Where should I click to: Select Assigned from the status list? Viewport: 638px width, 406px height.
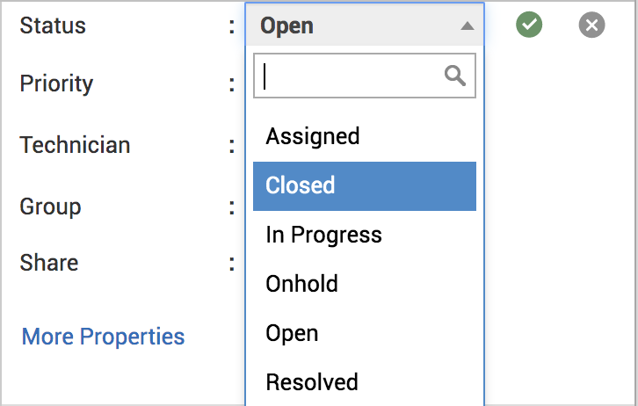coord(313,136)
